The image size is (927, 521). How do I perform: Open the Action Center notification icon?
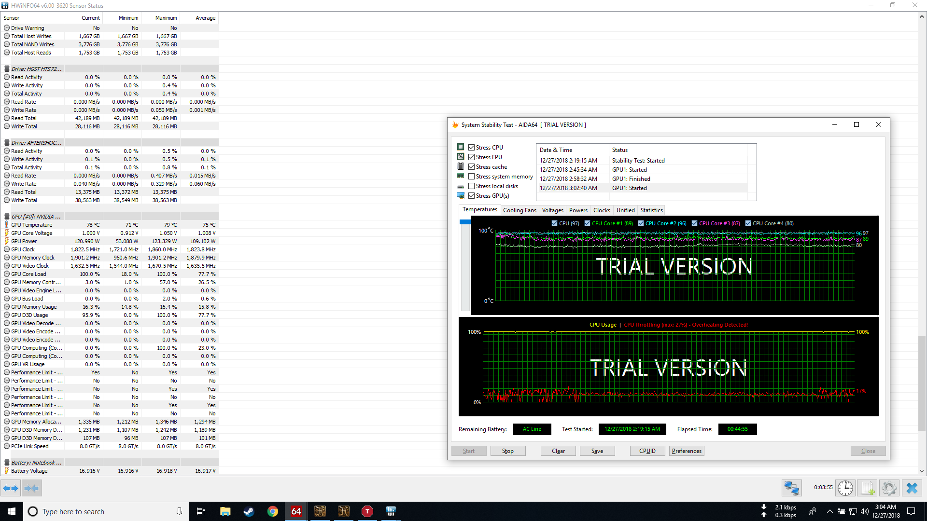(911, 511)
